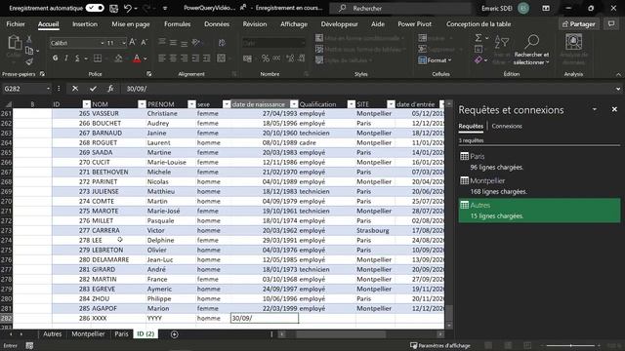Click the Strasbourg cell in SITE column
This screenshot has width=625, height=351.
pos(375,230)
